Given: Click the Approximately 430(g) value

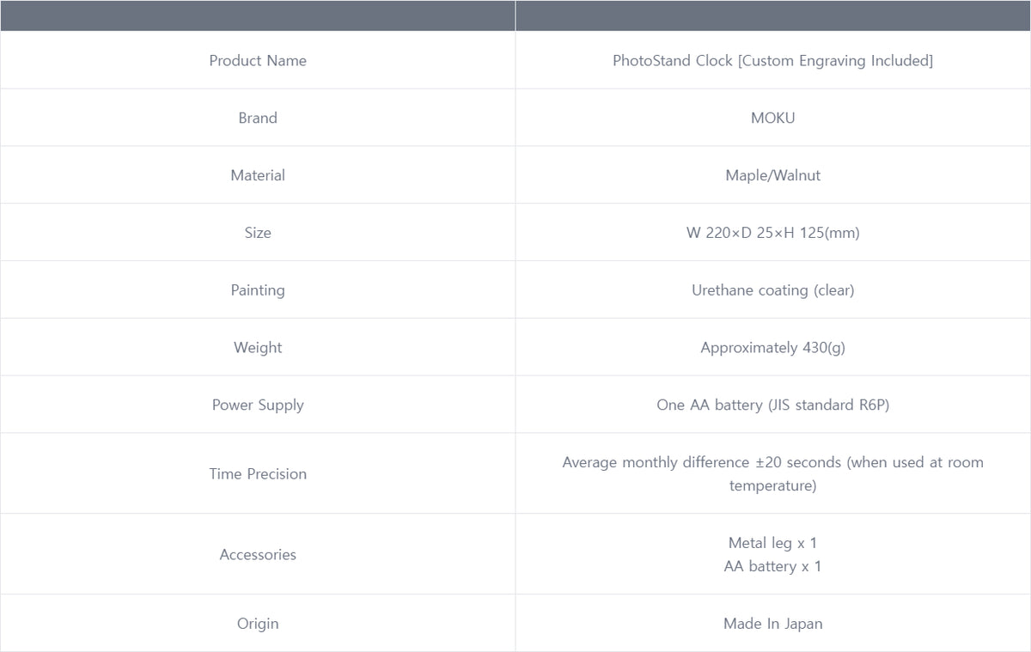Looking at the screenshot, I should pyautogui.click(x=772, y=348).
